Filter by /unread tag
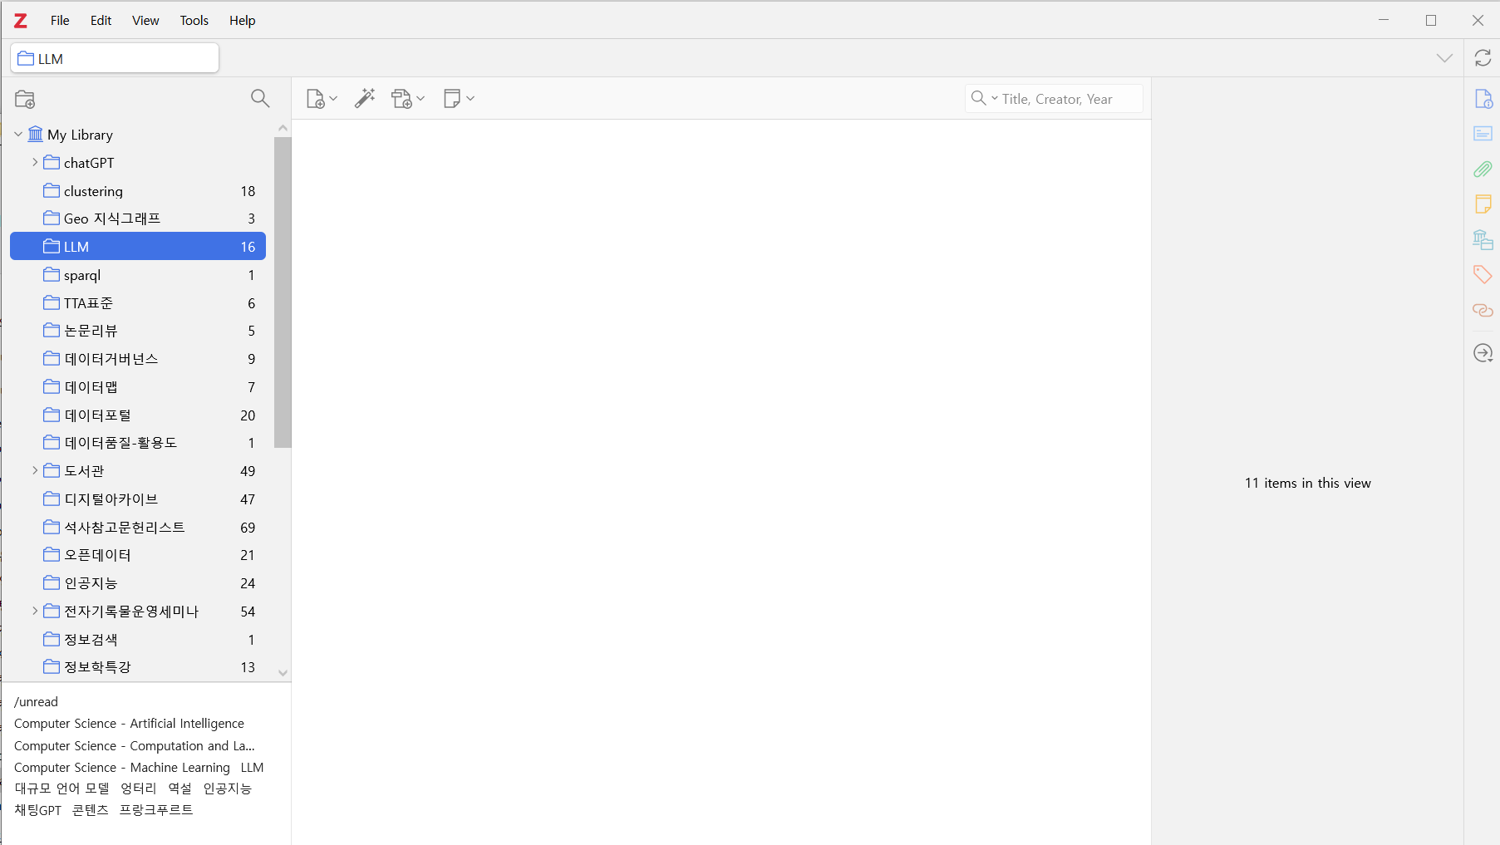Screen dimensions: 1500x845 [37, 702]
